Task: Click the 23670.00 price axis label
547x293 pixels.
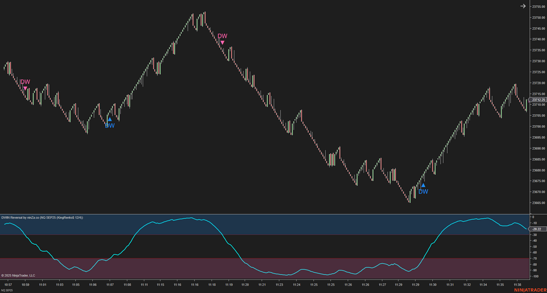Action: [x=538, y=192]
